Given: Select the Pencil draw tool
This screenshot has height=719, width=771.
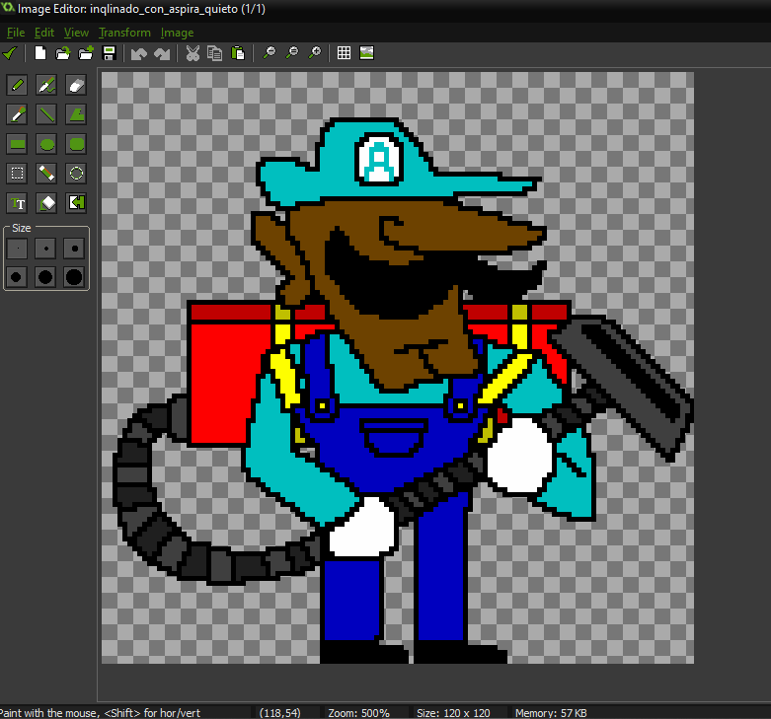Looking at the screenshot, I should pos(17,85).
